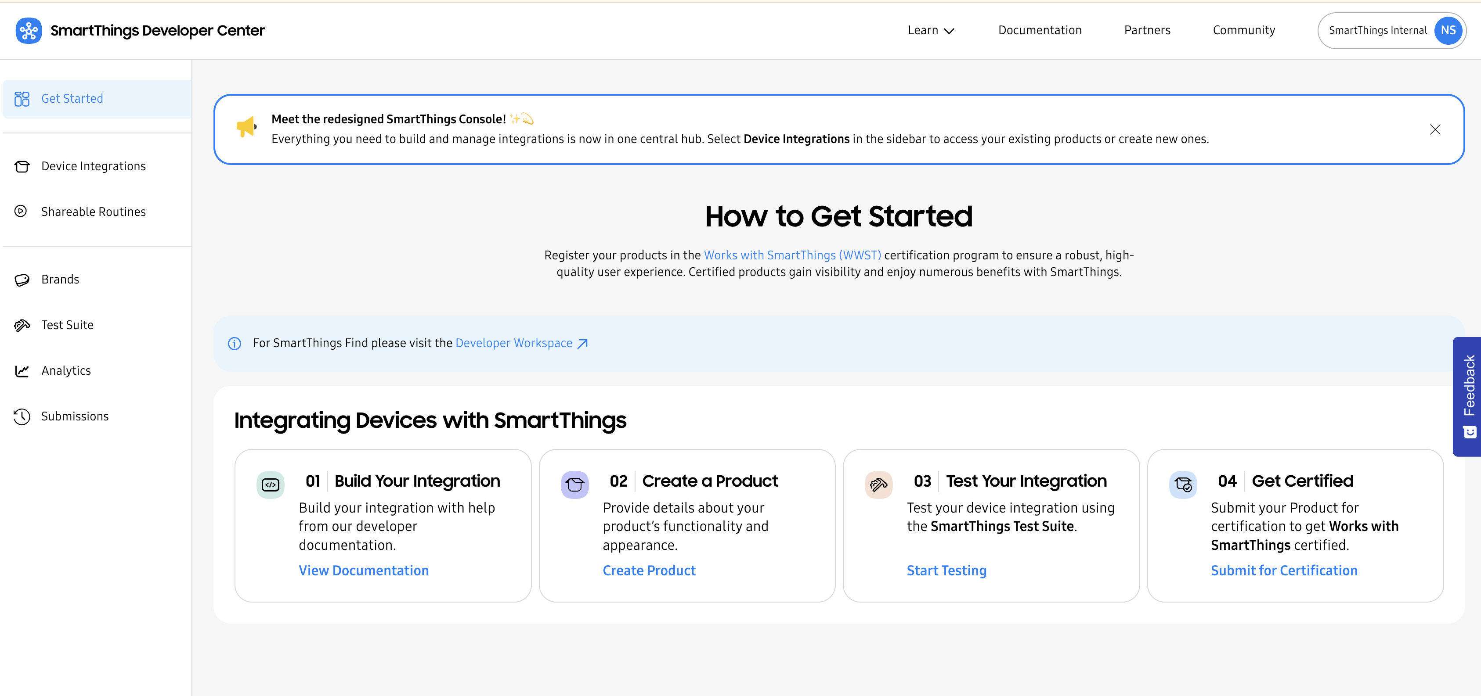The width and height of the screenshot is (1481, 696).
Task: Click the Brands tag icon
Action: point(22,280)
